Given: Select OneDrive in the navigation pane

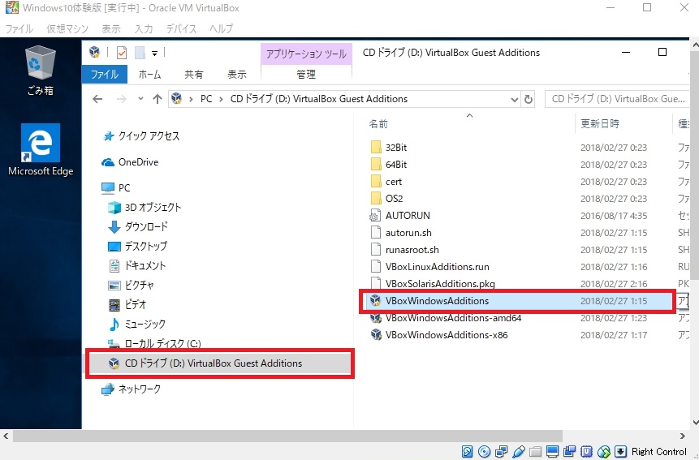Looking at the screenshot, I should coord(130,162).
